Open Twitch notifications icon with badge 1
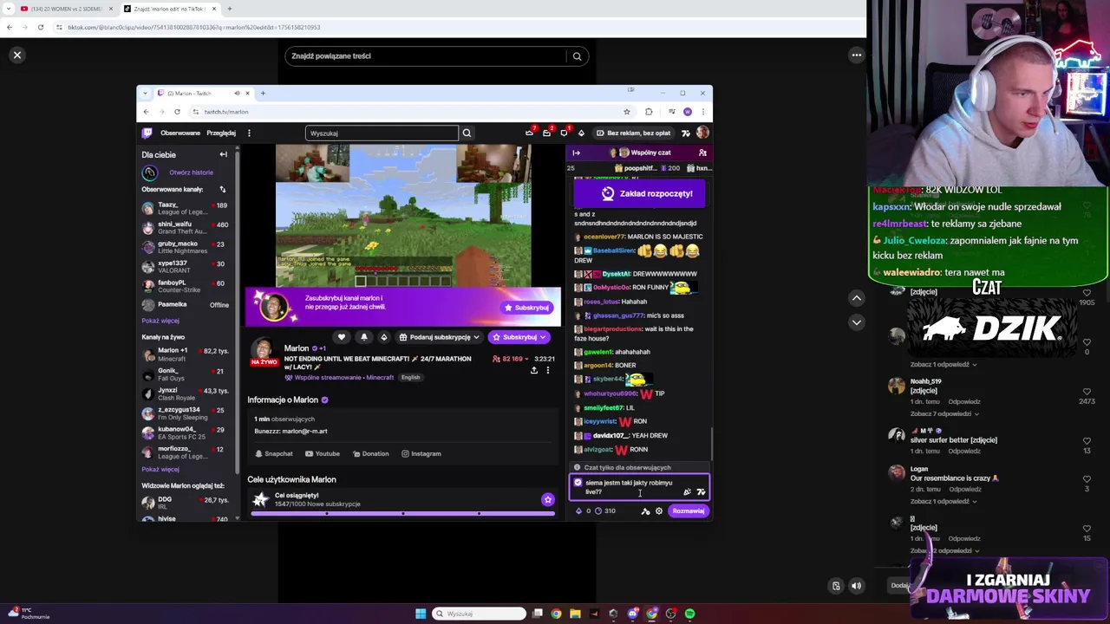 pos(564,133)
